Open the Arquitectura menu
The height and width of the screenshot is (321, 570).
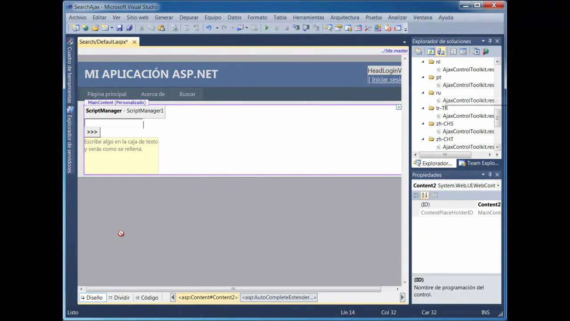[x=345, y=17]
